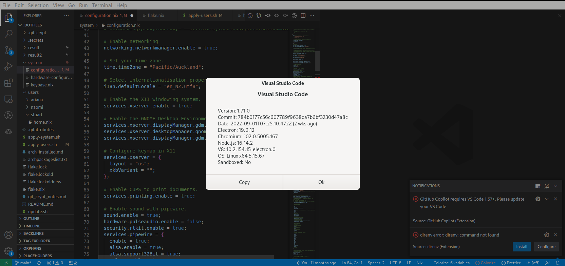The image size is (565, 266).
Task: Toggle the [off] eye item in status bar
Action: tap(533, 263)
